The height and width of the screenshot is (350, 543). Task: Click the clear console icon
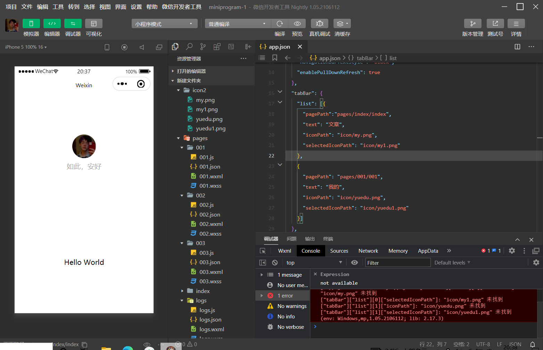tap(275, 263)
